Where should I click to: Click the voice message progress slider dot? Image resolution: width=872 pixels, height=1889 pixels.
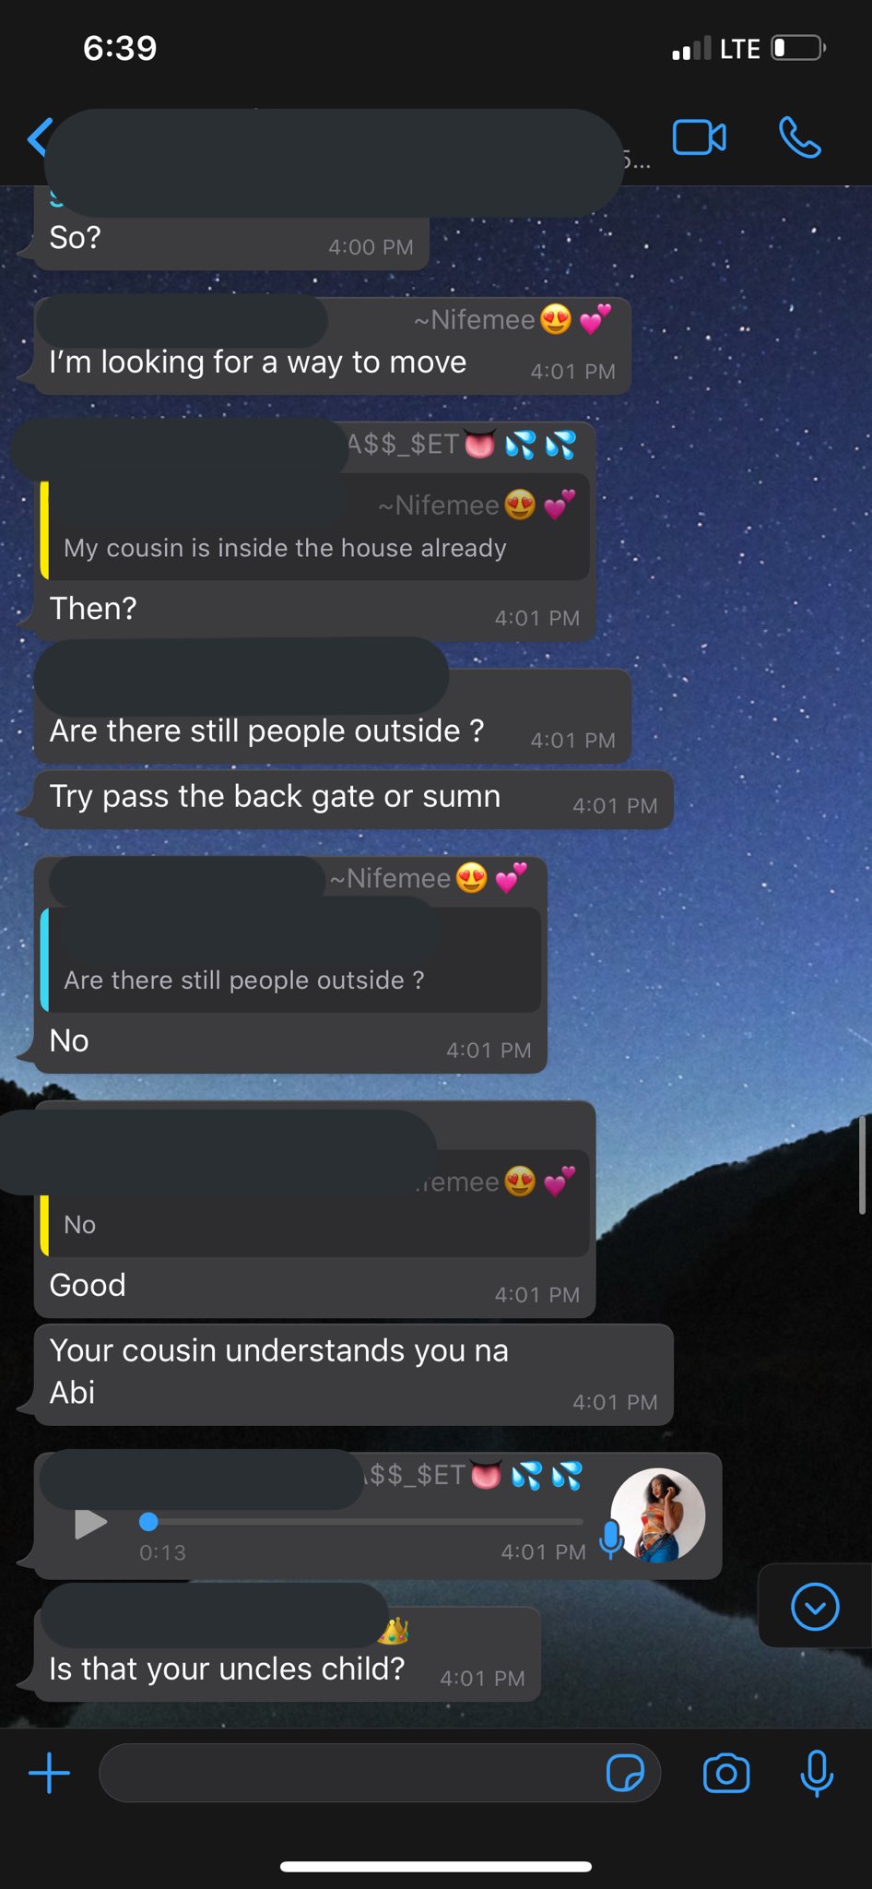click(x=148, y=1521)
